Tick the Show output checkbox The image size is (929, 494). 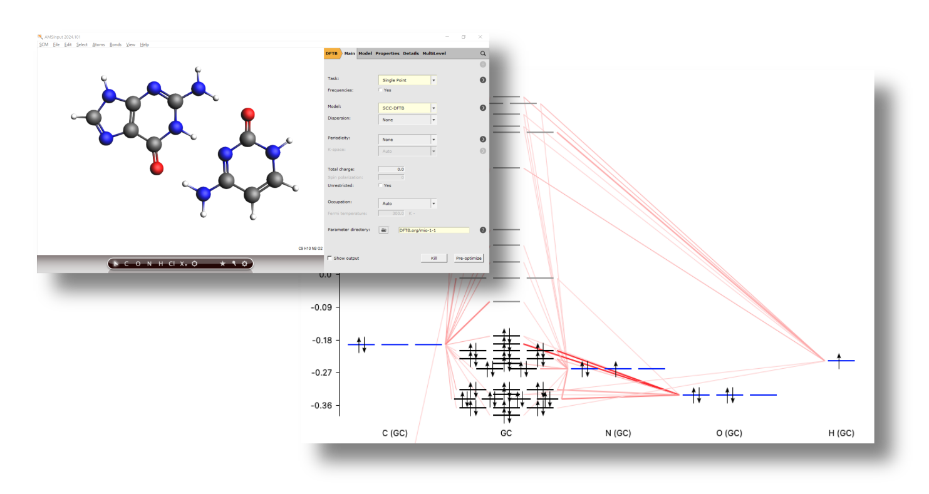(330, 258)
